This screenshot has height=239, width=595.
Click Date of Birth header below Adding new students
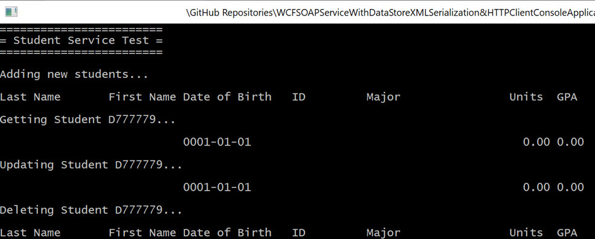[227, 97]
